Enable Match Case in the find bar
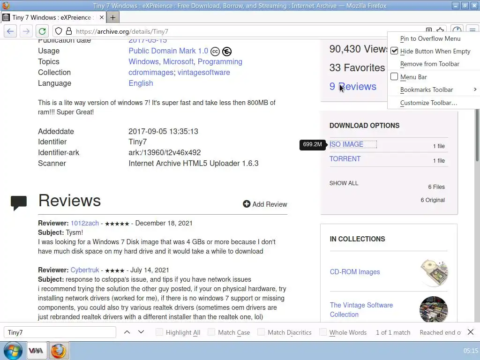The image size is (480, 360). 211,332
